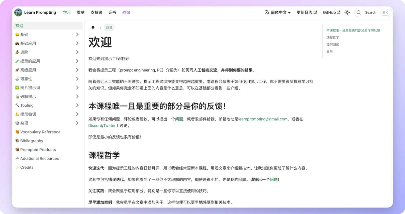Screen dimensions: 405x214
Task: Open Bibliography in the sidebar
Action: pos(32,141)
